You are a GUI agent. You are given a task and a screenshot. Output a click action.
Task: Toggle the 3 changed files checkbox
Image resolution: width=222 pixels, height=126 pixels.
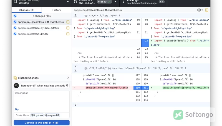(x=15, y=16)
